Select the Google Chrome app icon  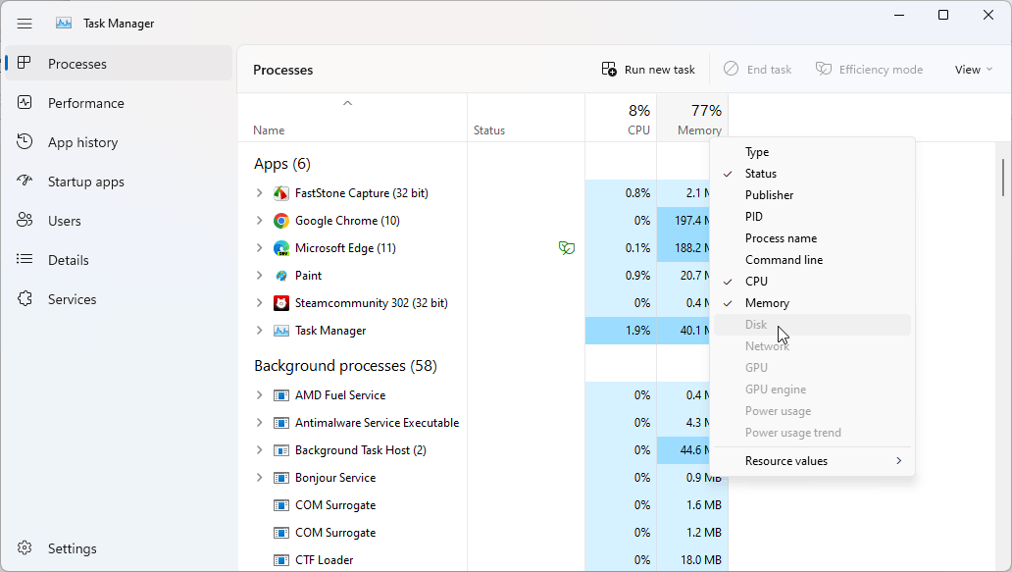281,221
